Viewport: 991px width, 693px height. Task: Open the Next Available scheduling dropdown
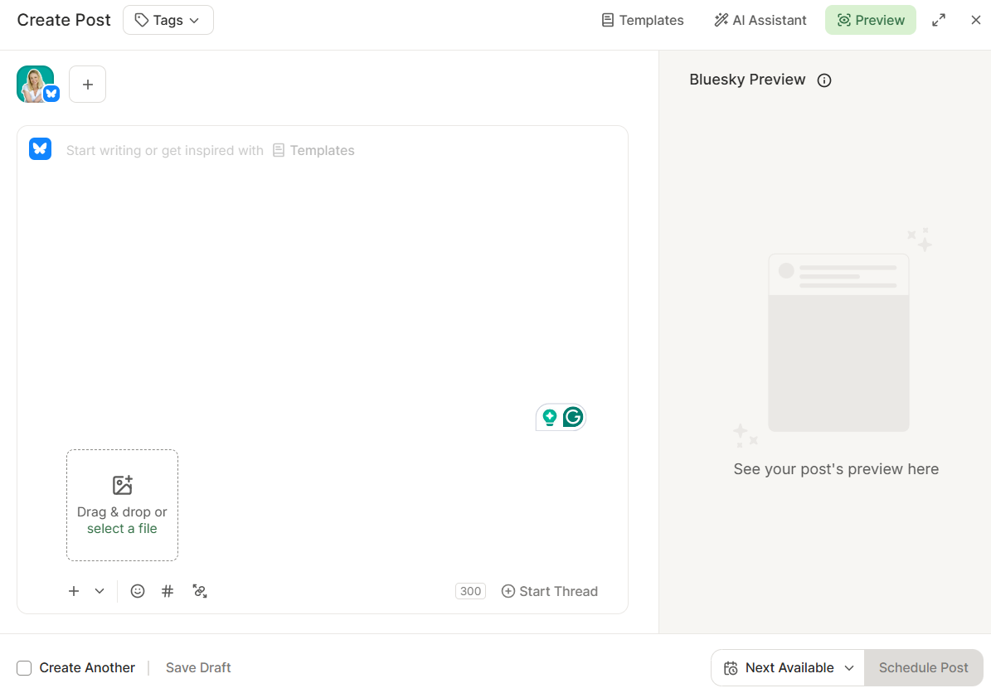788,668
